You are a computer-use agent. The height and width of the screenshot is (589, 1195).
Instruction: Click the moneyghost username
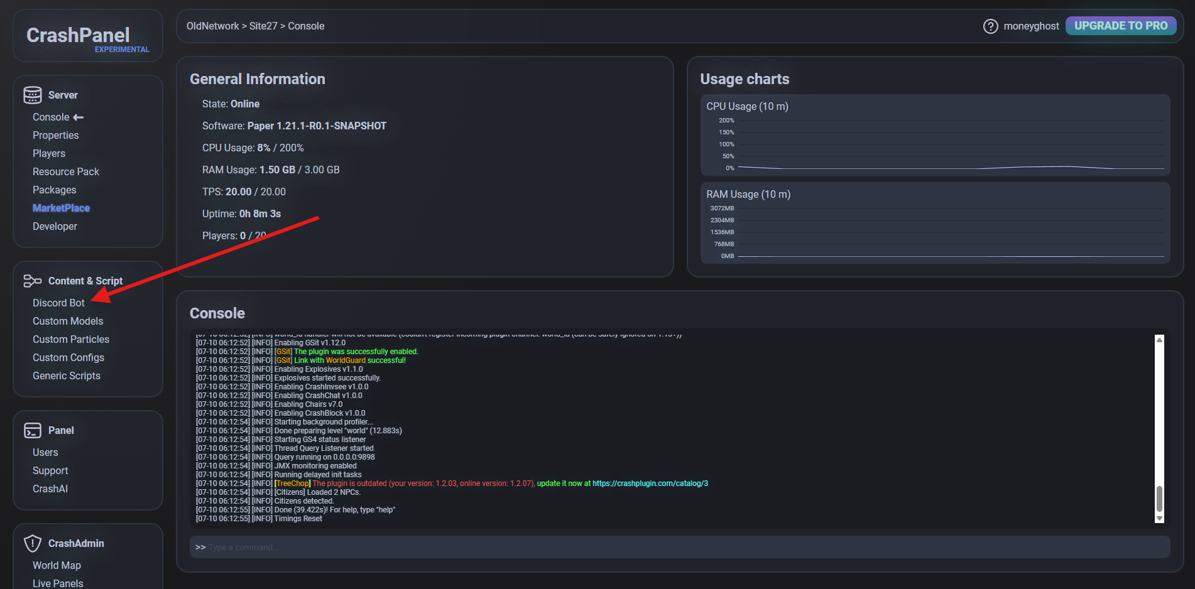(x=1031, y=26)
